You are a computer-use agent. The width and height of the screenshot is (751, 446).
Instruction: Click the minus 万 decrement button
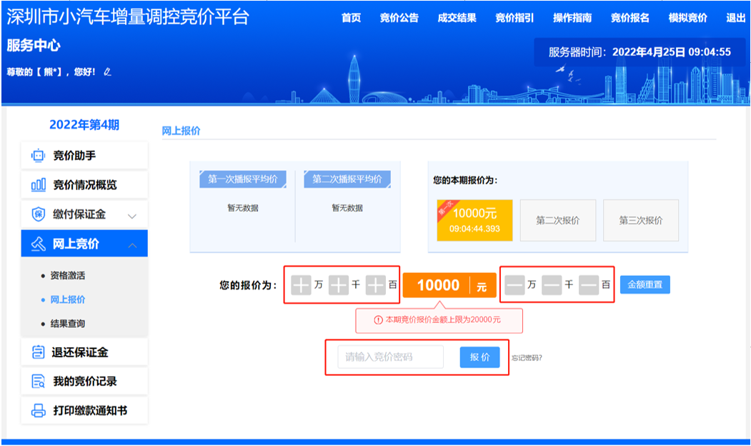coord(514,285)
